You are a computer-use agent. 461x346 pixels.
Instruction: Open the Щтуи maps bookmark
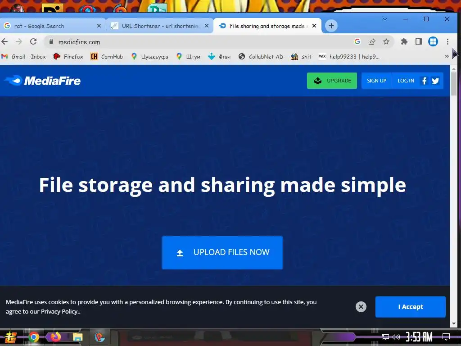click(x=188, y=56)
